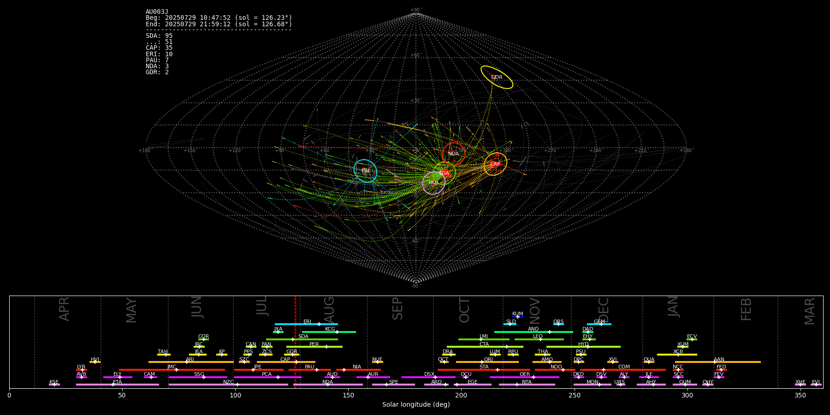The height and width of the screenshot is (415, 830).
Task: Select the CAP shower bar in timeline
Action: (286, 362)
